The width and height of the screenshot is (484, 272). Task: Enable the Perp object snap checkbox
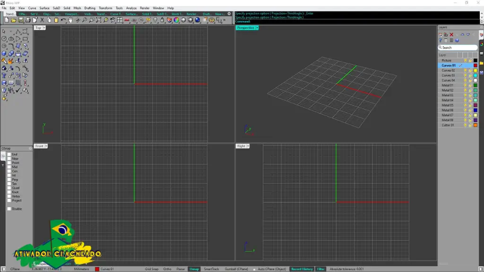click(x=9, y=179)
